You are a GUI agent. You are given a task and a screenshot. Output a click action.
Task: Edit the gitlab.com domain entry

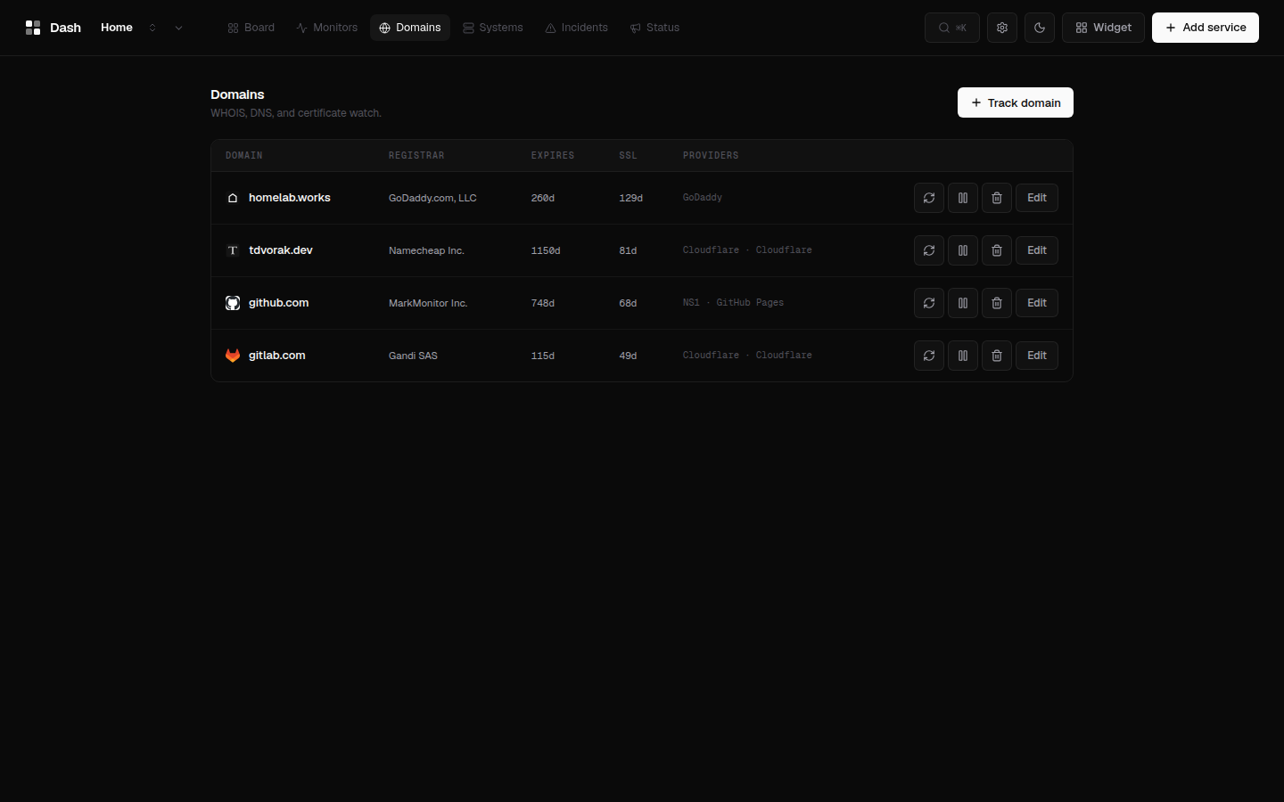click(1037, 356)
